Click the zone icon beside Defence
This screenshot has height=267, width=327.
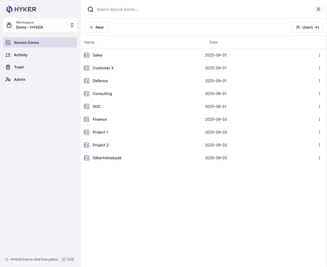(87, 81)
